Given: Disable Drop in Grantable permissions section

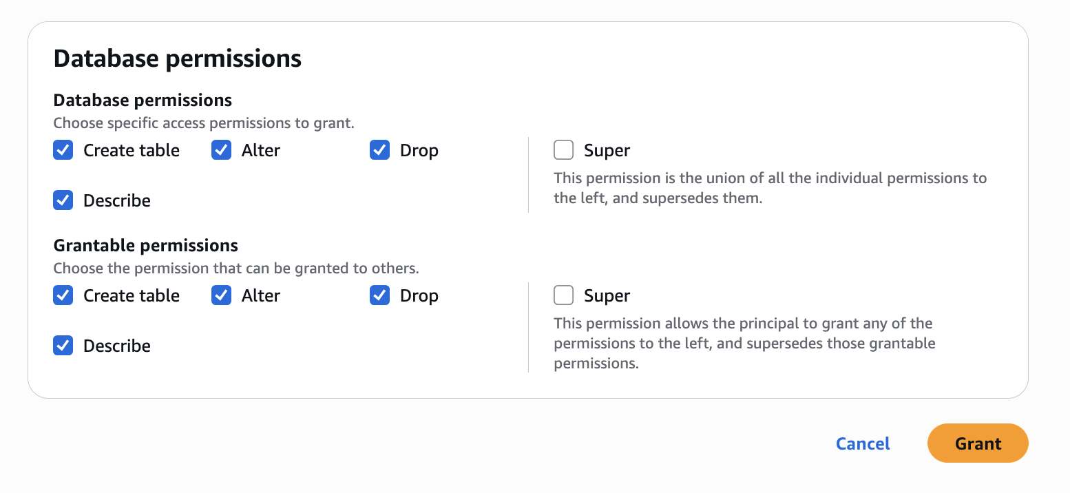Looking at the screenshot, I should click(380, 295).
